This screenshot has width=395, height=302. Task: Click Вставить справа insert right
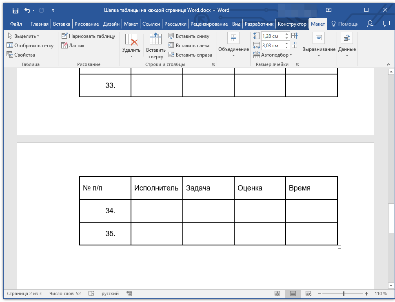click(190, 55)
